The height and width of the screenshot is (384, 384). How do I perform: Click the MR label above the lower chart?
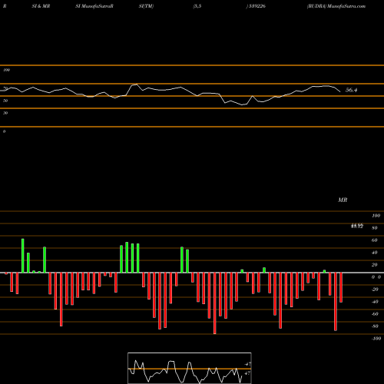click(x=343, y=200)
